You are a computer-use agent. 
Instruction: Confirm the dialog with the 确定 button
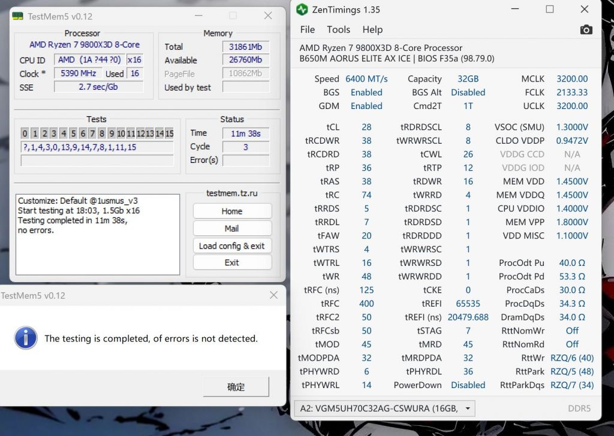point(236,387)
